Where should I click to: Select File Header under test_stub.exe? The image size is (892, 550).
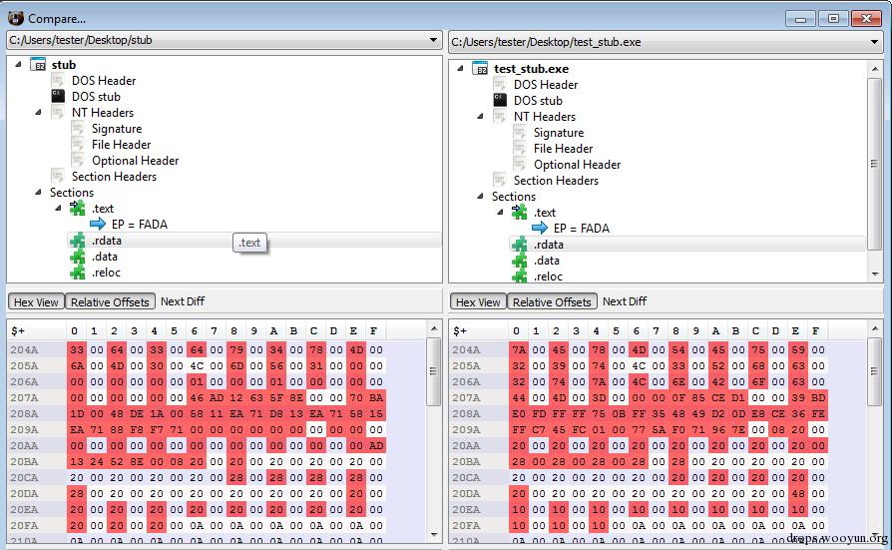[x=564, y=149]
